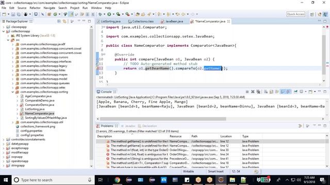Expand the JRE System Library node

8,35
